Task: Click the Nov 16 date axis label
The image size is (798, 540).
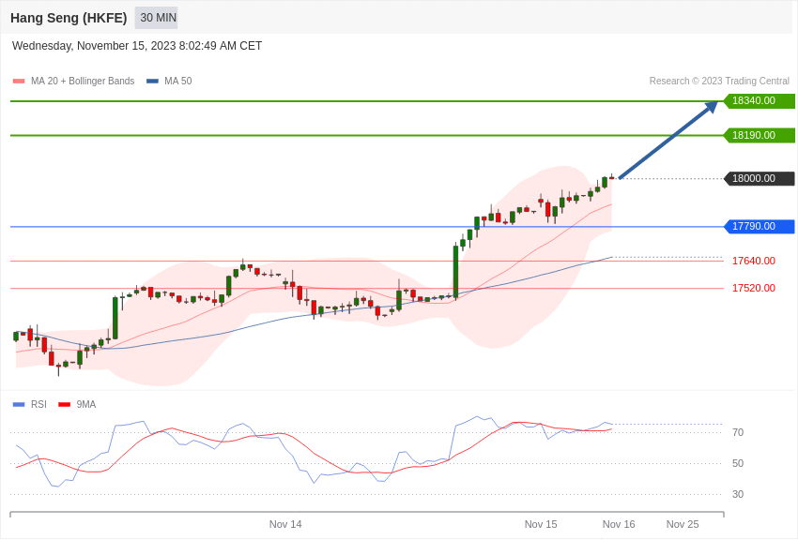Action: pyautogui.click(x=619, y=524)
